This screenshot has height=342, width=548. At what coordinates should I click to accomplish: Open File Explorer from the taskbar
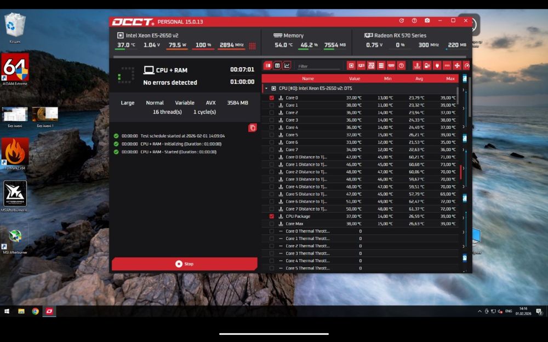[x=21, y=311]
